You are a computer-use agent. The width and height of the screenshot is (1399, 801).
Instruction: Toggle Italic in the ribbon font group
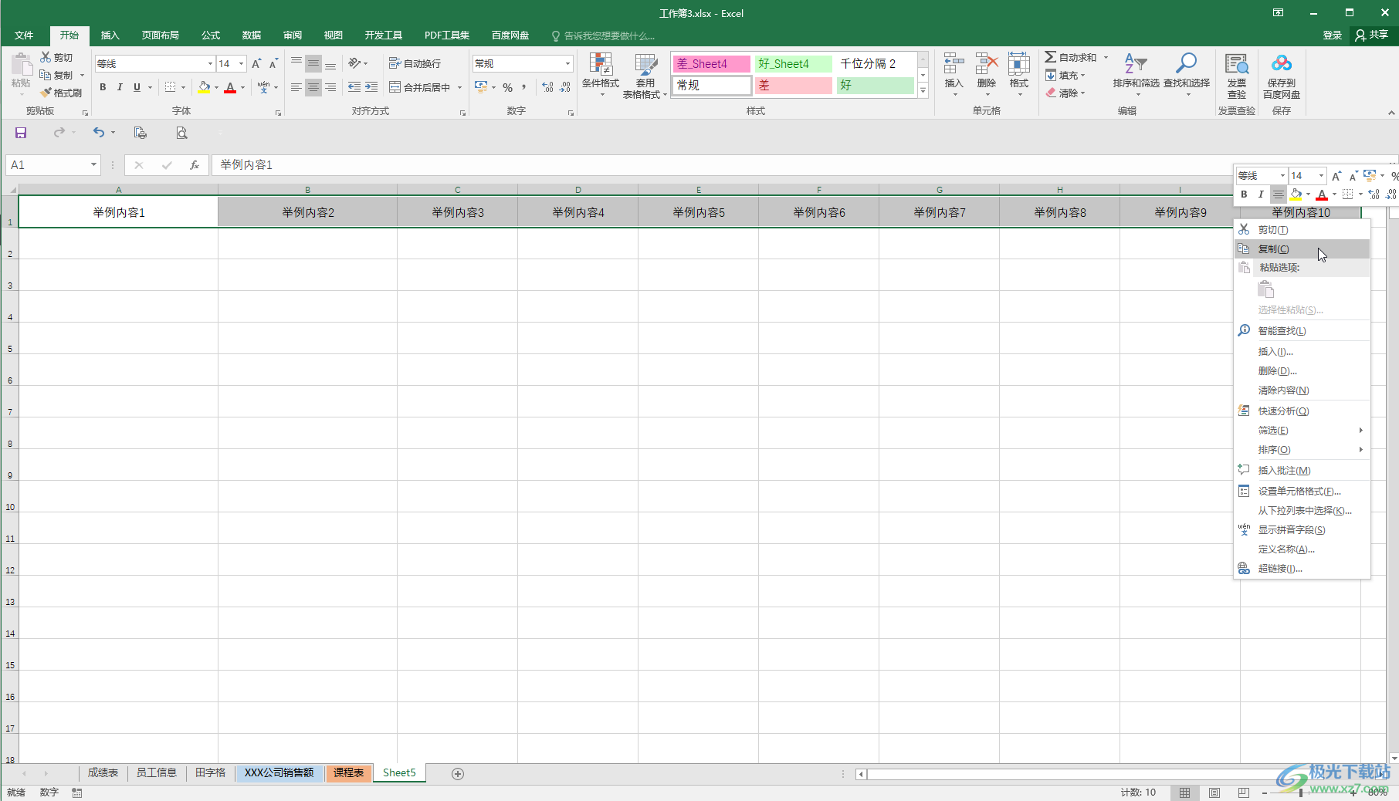120,87
